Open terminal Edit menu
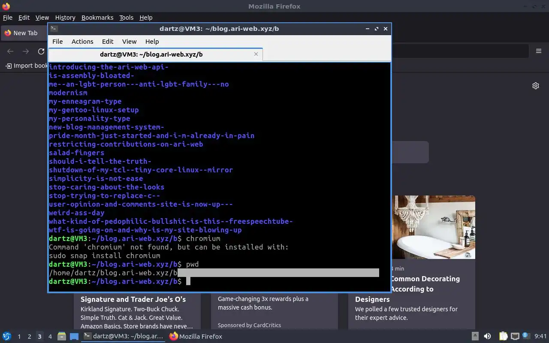Image resolution: width=549 pixels, height=343 pixels. [108, 42]
